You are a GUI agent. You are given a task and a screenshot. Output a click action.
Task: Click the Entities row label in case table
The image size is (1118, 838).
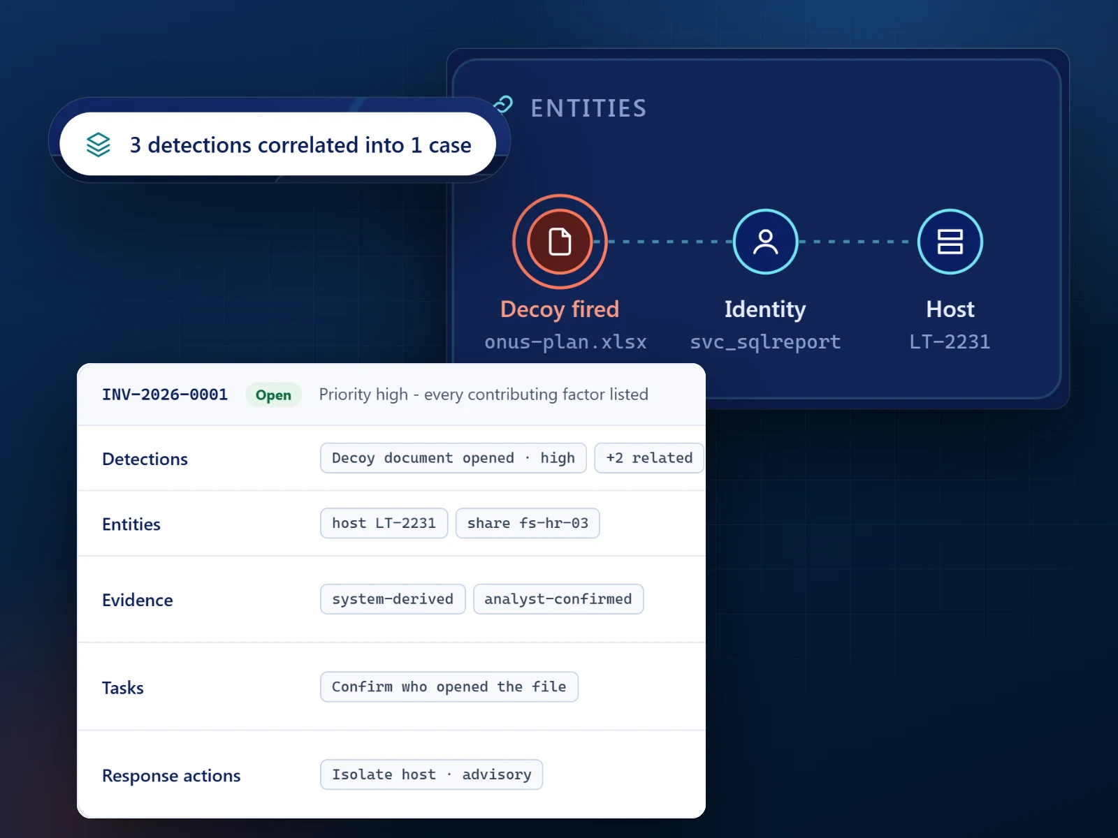[x=131, y=524]
